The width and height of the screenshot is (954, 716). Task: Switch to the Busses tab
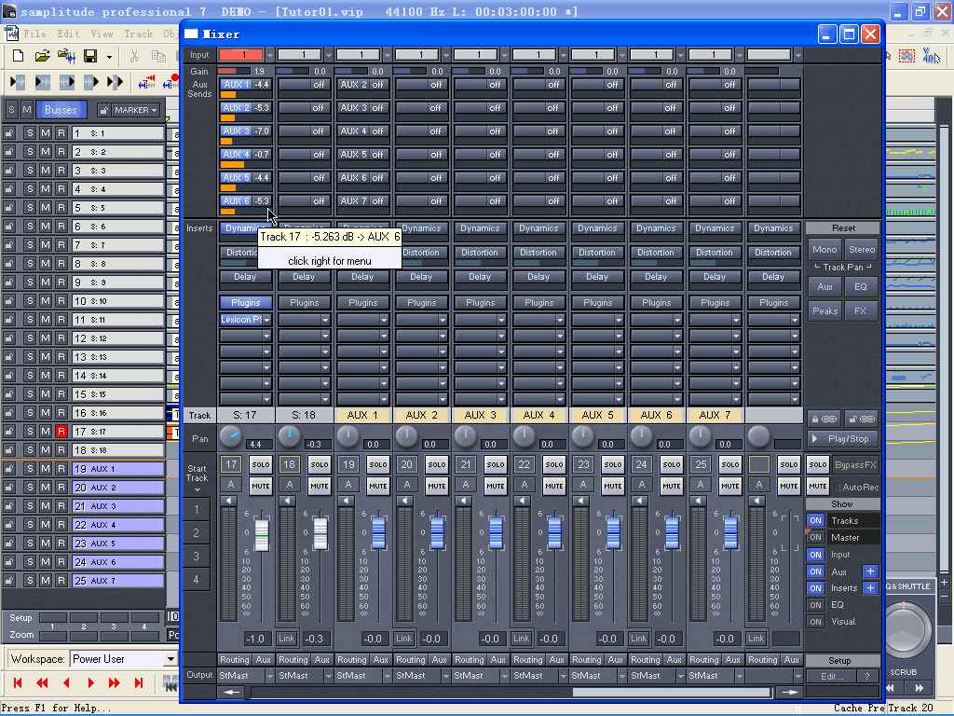point(61,109)
